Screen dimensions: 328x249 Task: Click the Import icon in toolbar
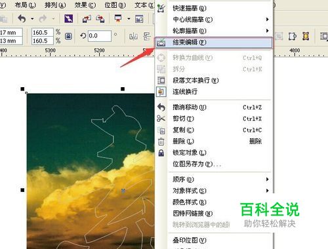pyautogui.click(x=87, y=19)
